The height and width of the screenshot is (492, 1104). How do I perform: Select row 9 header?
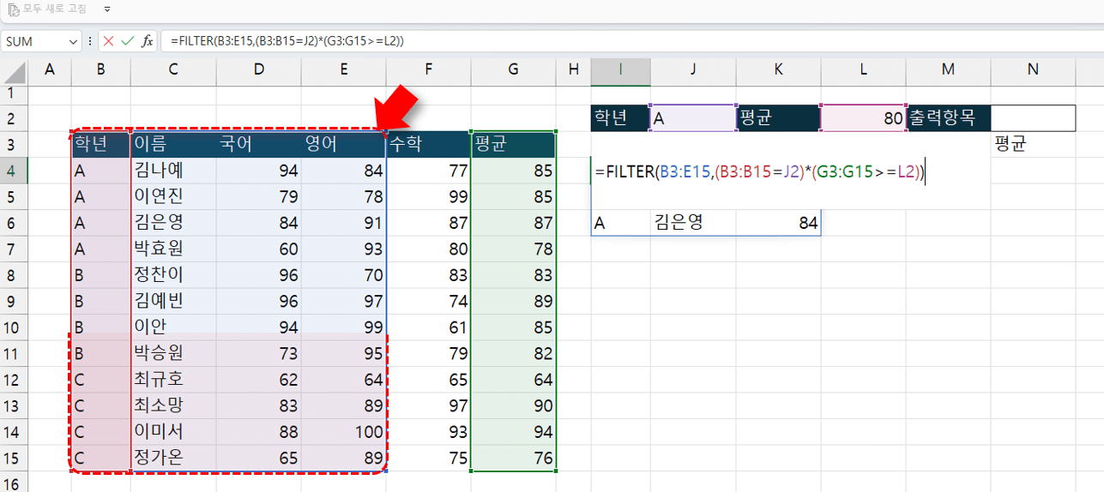point(14,301)
